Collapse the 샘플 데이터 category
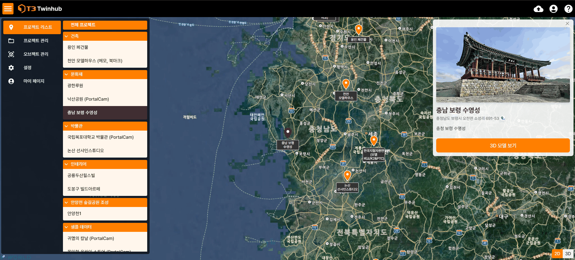The height and width of the screenshot is (260, 575). pos(105,227)
